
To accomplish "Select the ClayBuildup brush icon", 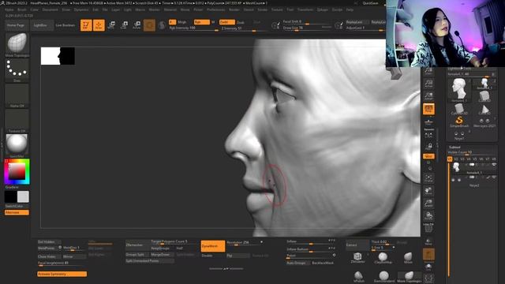I will coord(383,258).
